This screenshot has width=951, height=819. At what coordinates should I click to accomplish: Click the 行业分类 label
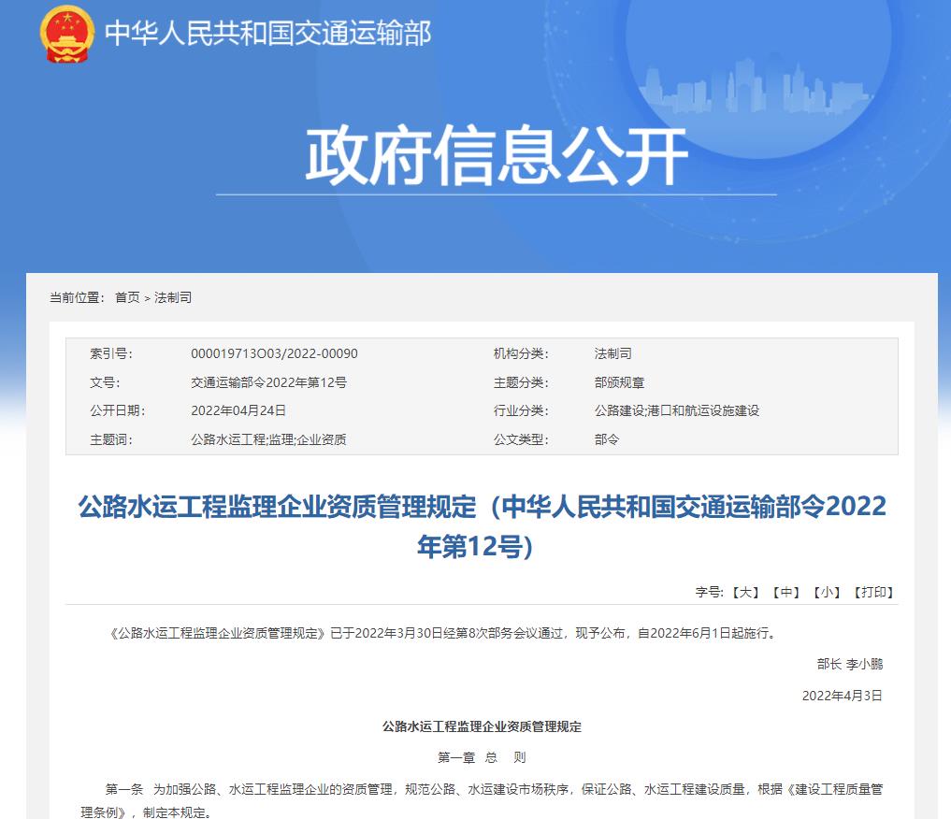(521, 410)
